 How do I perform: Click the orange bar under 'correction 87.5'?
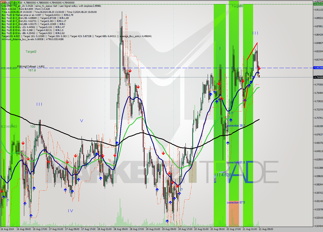[x=234, y=213]
